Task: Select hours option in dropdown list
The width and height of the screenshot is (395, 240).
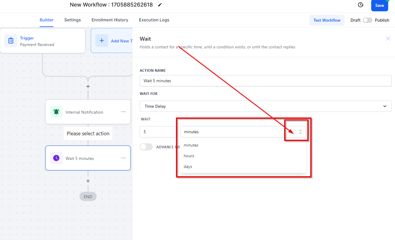Action: (243, 156)
